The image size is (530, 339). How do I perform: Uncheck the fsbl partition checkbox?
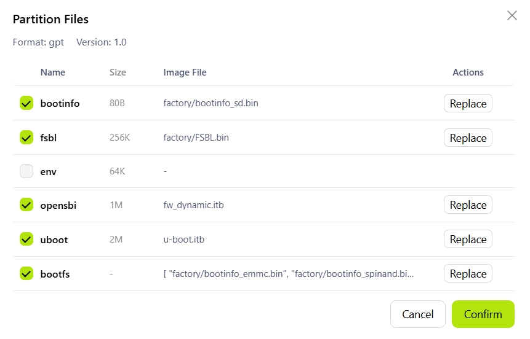click(26, 138)
